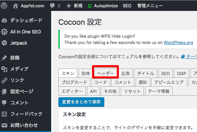Click the WordPress logo icon

(4, 6)
